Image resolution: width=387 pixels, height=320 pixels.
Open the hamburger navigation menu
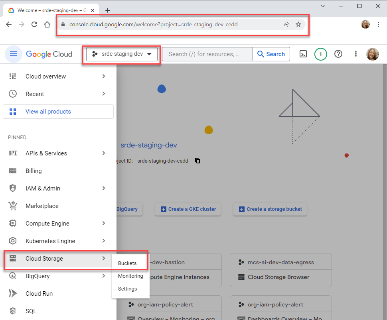coord(13,54)
